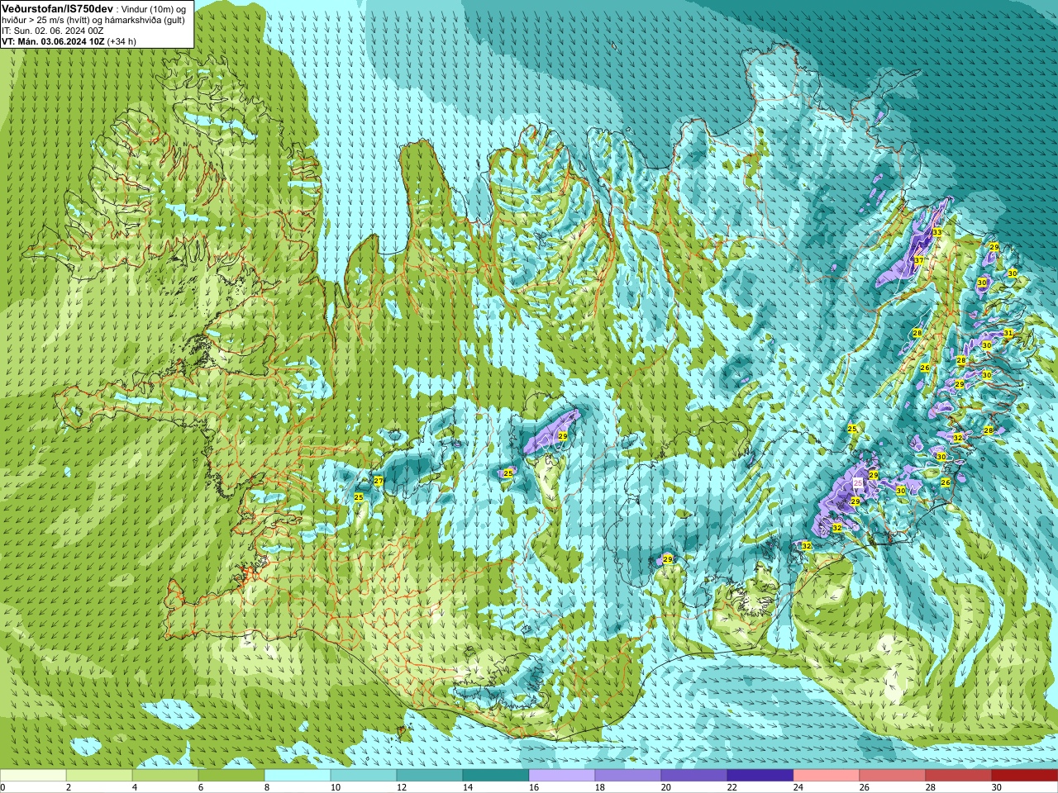Screen dimensions: 1058x793
Task: Click the 14–16 m/s dark teal legend swatch
Action: (x=496, y=775)
